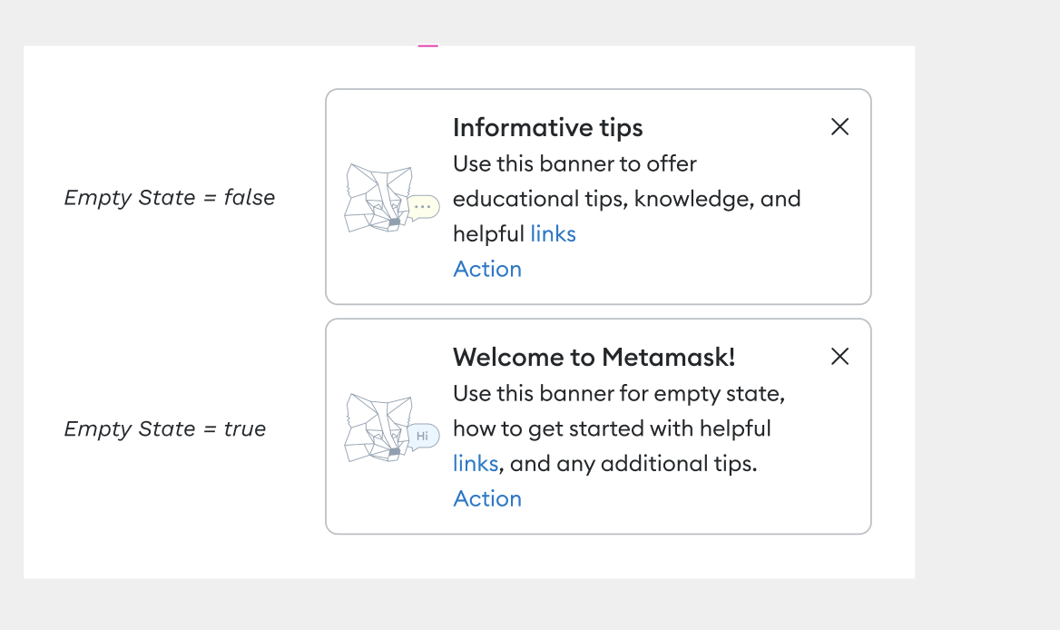The image size is (1060, 630).
Task: Dismiss the Welcome to Metamask banner with its X
Action: 839,357
